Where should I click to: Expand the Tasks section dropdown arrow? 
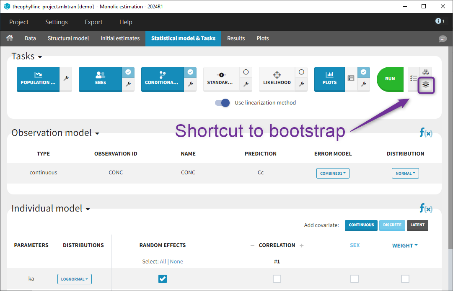pos(40,57)
